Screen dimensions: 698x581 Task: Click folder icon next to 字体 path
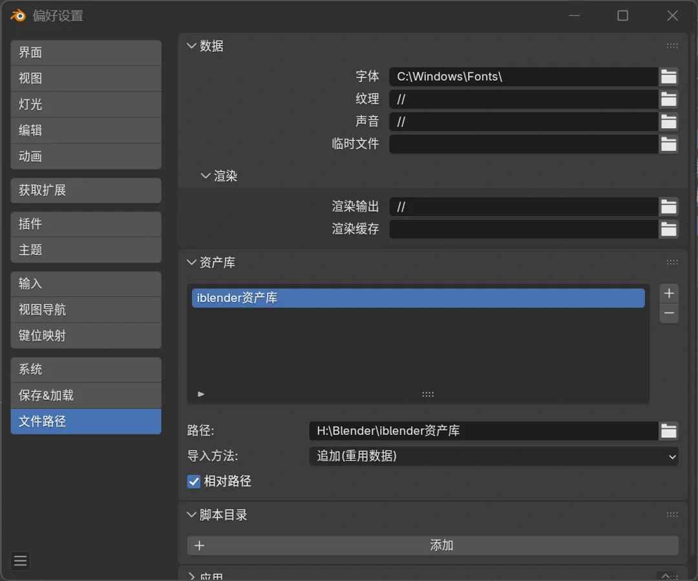(x=668, y=77)
